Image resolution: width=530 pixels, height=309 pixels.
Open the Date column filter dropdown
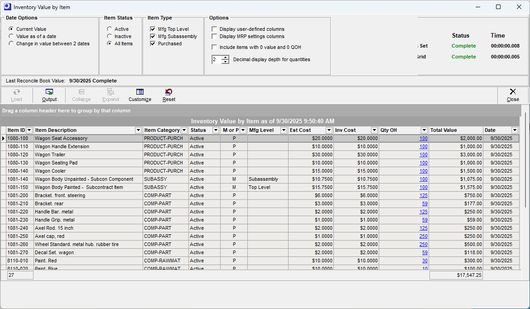click(x=515, y=130)
